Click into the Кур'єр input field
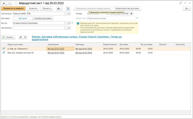Image resolution: width=193 pixels, height=119 pixels. pyautogui.click(x=39, y=23)
